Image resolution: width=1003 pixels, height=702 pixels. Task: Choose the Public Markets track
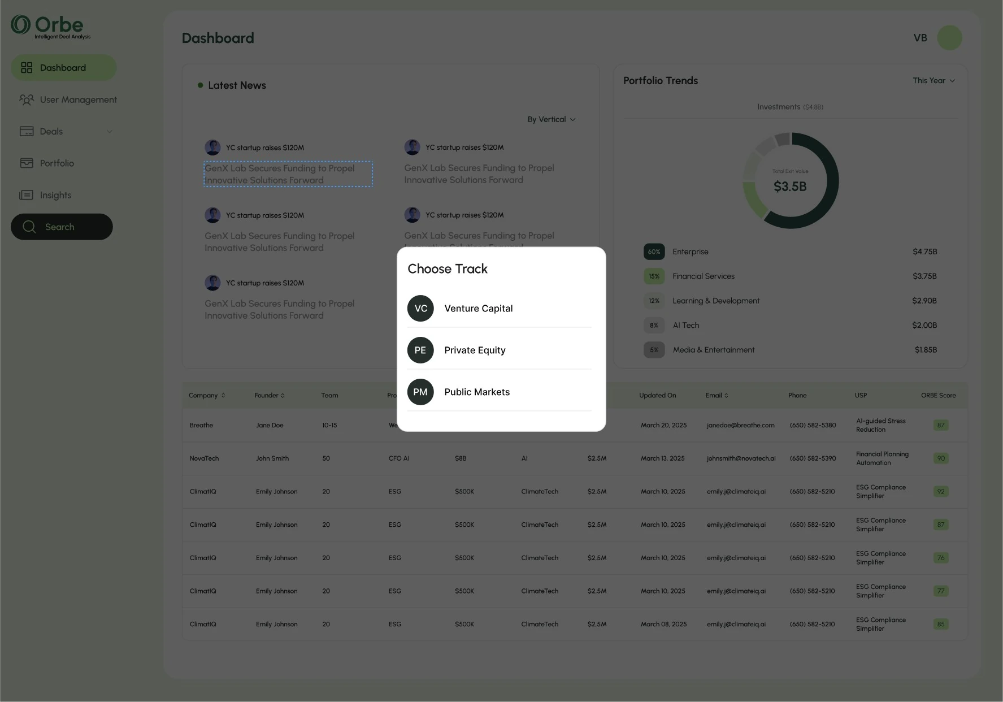pyautogui.click(x=500, y=392)
